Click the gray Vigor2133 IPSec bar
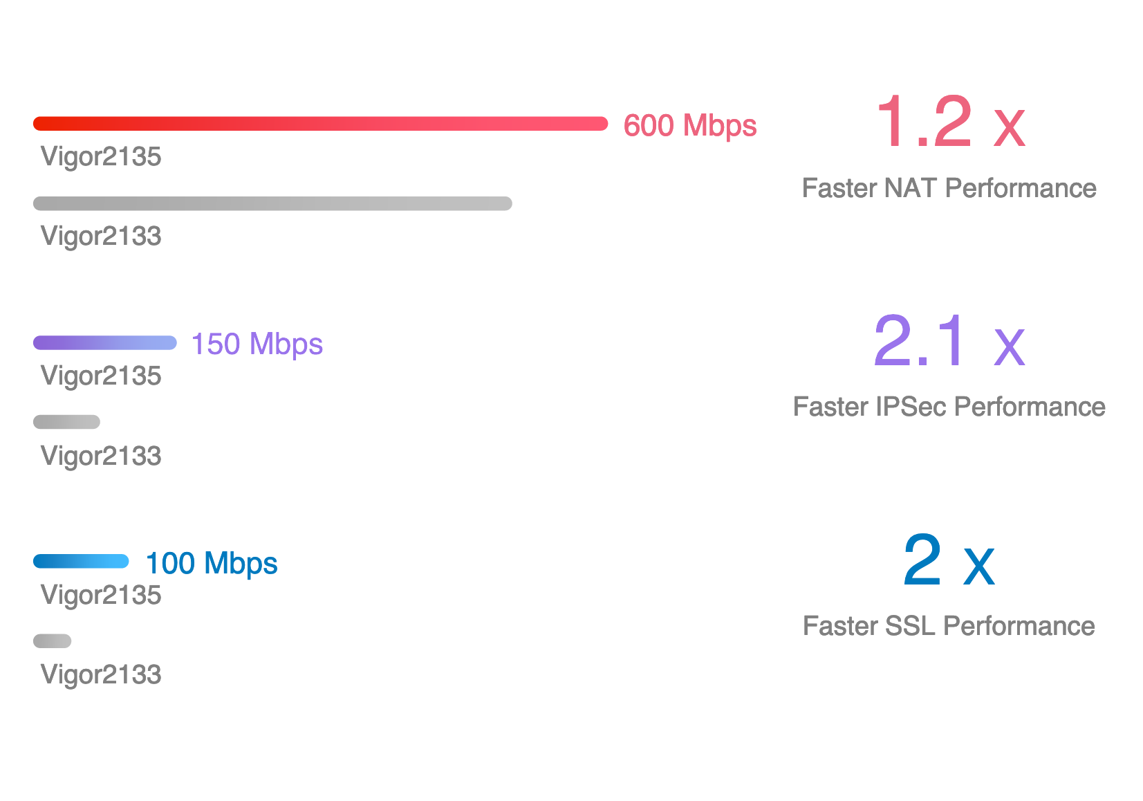1143x801 pixels. pyautogui.click(x=67, y=422)
